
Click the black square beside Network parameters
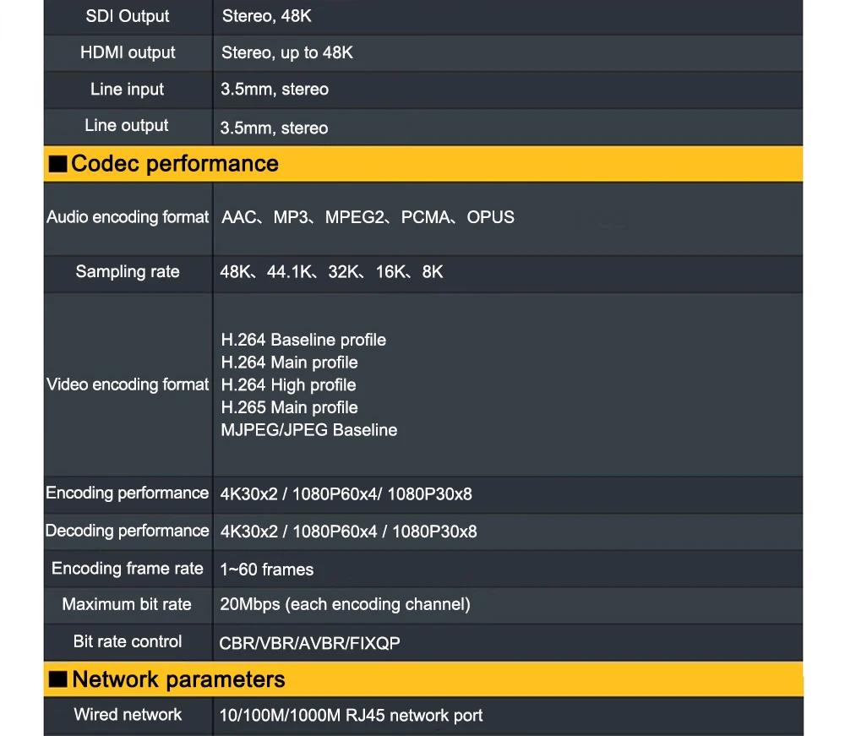(58, 680)
